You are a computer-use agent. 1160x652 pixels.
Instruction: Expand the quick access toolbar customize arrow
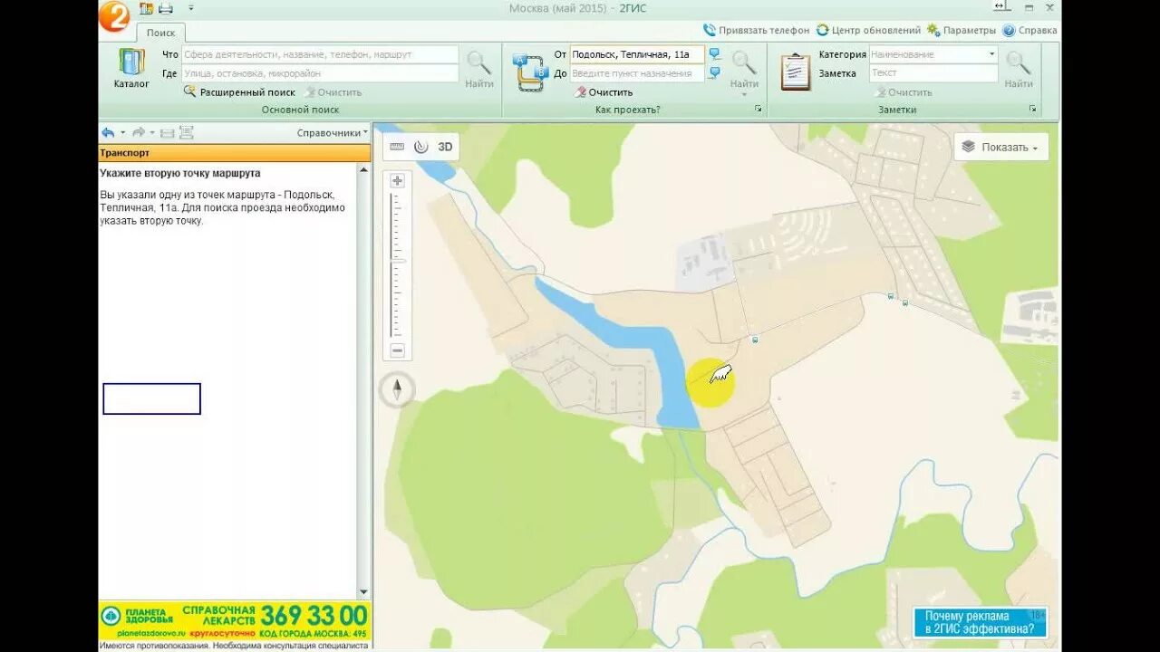tap(190, 8)
